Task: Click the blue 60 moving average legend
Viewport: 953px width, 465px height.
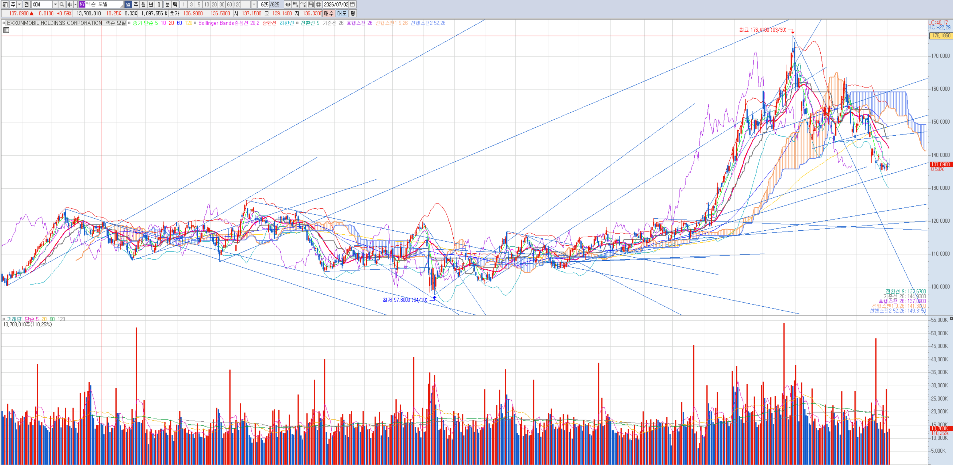Action: coord(179,23)
